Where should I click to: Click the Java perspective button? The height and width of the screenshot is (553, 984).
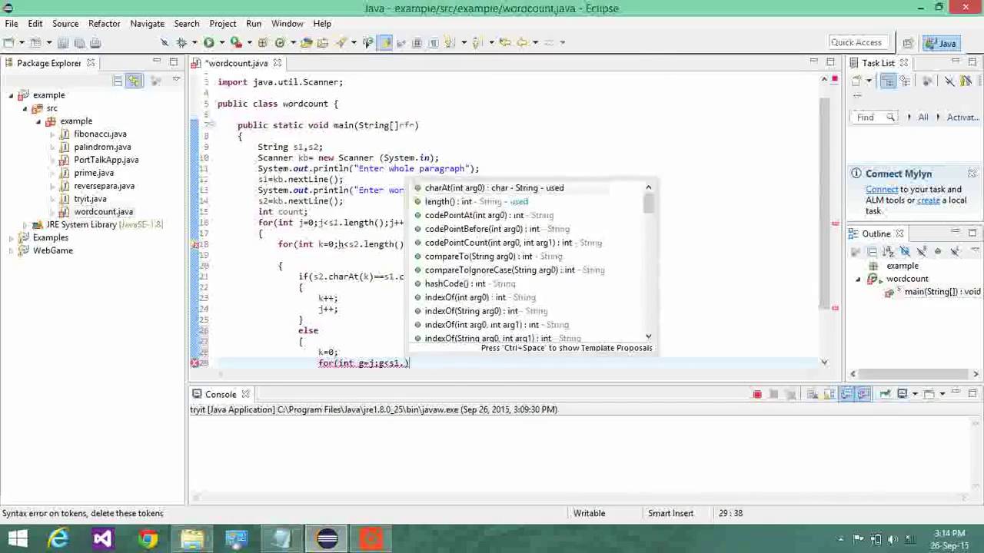pyautogui.click(x=942, y=43)
